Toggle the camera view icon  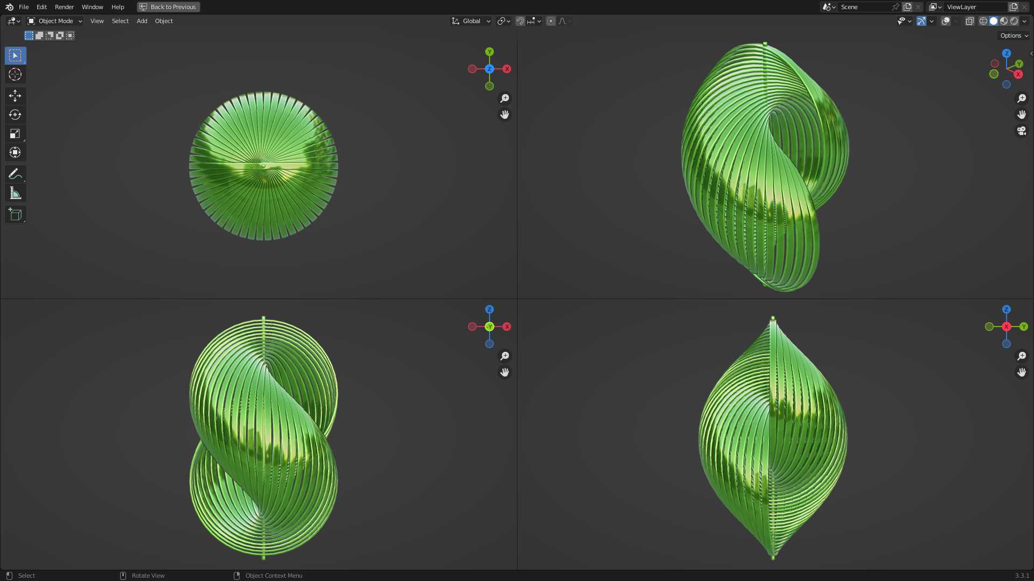point(1022,131)
